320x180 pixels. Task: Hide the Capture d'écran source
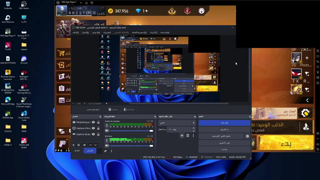point(93,128)
